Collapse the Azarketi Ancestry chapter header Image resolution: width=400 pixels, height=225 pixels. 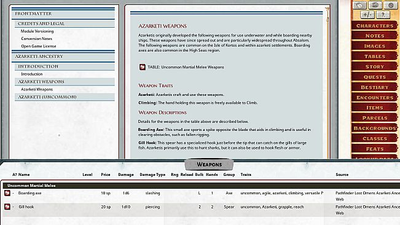pos(63,57)
